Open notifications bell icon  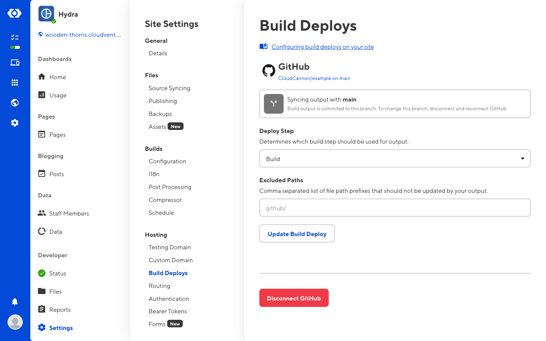pos(15,302)
